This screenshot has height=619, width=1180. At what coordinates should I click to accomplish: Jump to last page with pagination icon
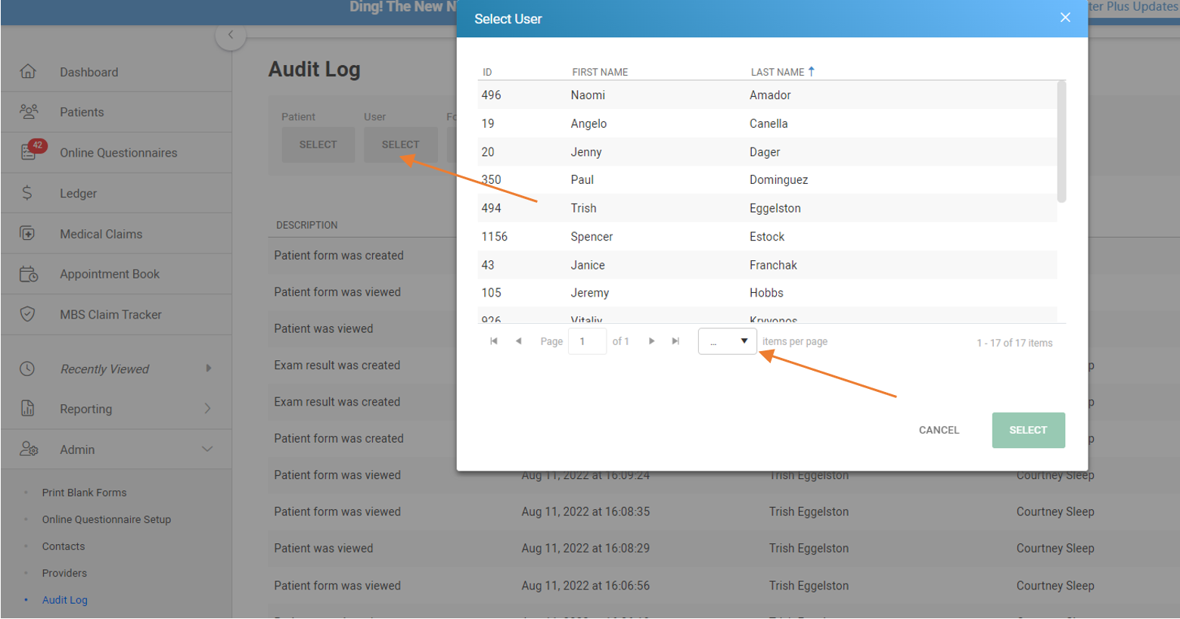(675, 341)
